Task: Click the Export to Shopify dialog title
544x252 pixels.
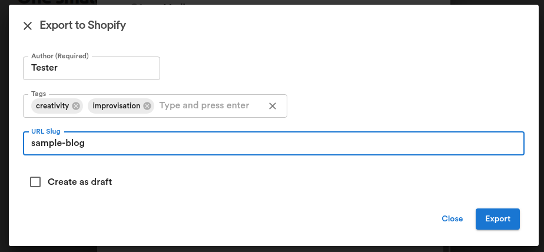Action: (82, 25)
